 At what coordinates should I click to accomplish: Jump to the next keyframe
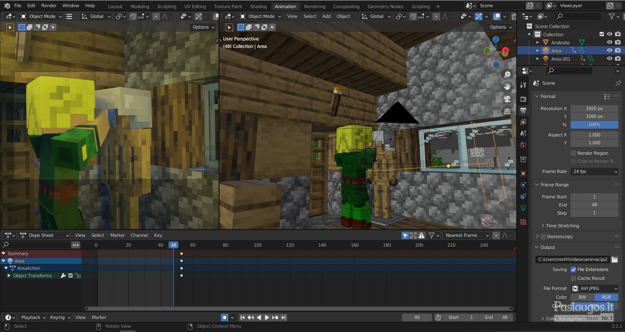pos(275,317)
